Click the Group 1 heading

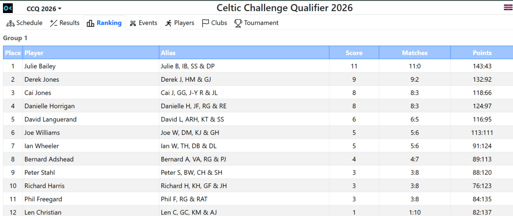coord(15,38)
